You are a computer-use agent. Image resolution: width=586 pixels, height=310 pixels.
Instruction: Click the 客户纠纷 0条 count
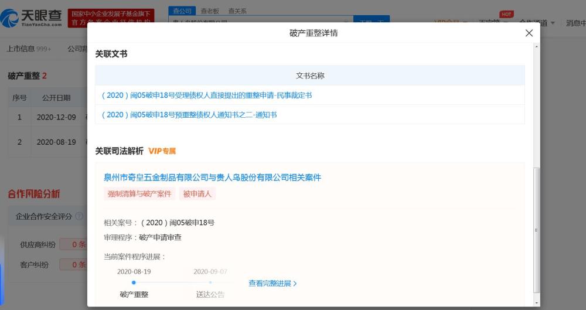click(74, 265)
